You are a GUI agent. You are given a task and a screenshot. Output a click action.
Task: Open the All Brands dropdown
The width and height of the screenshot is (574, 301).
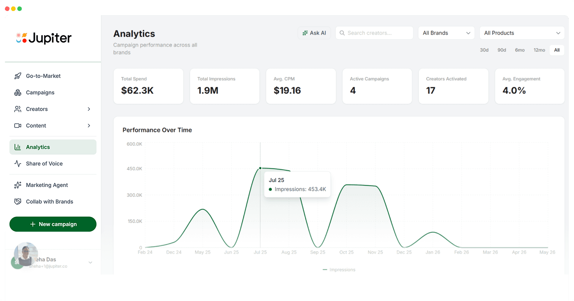pos(446,33)
